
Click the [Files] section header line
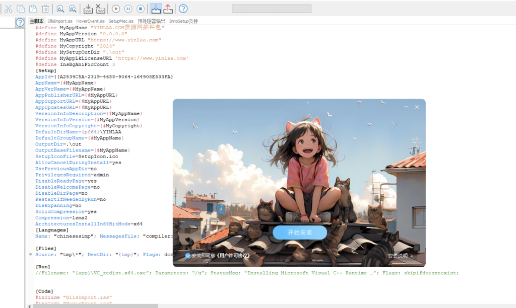pyautogui.click(x=46, y=249)
